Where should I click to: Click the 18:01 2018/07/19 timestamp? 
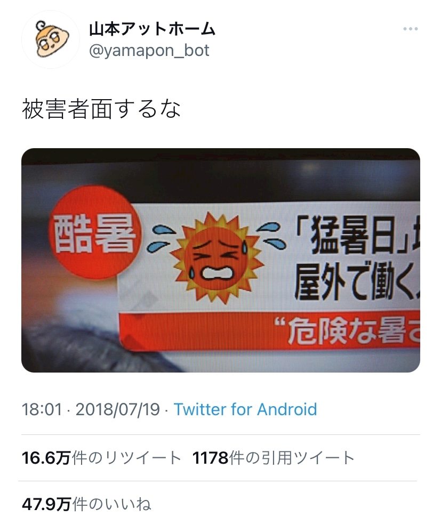tap(91, 409)
